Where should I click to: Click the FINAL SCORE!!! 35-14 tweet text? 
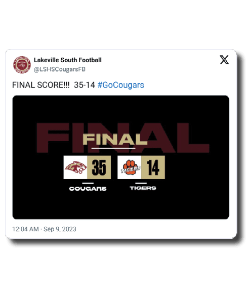pos(54,85)
